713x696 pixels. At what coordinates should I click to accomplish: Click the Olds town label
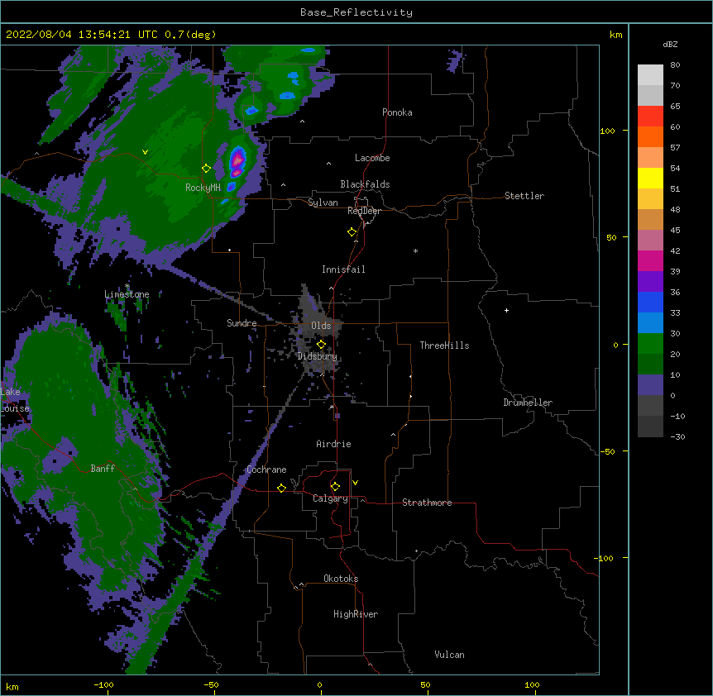[x=321, y=326]
